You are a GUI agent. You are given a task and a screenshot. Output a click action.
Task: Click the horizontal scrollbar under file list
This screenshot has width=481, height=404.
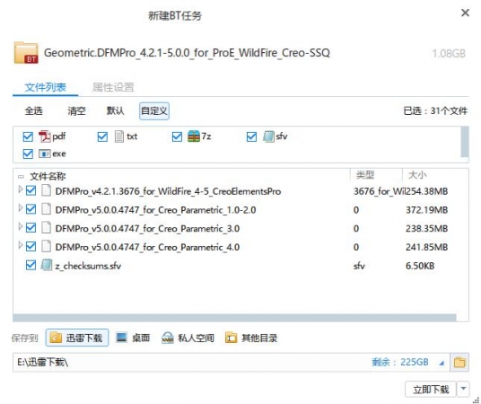click(x=234, y=318)
